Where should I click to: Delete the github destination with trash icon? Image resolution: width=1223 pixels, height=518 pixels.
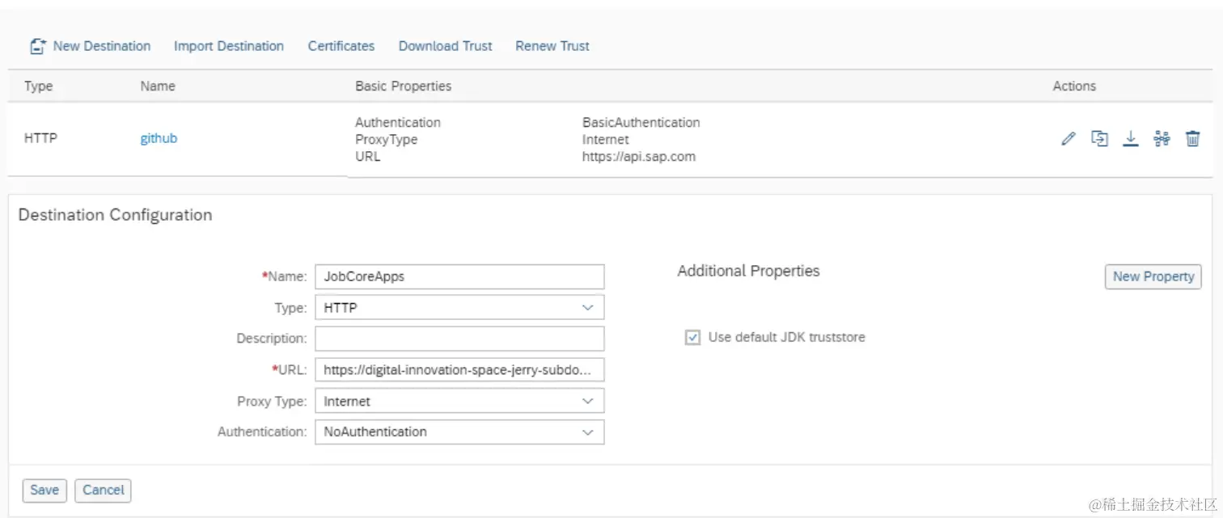click(x=1192, y=139)
